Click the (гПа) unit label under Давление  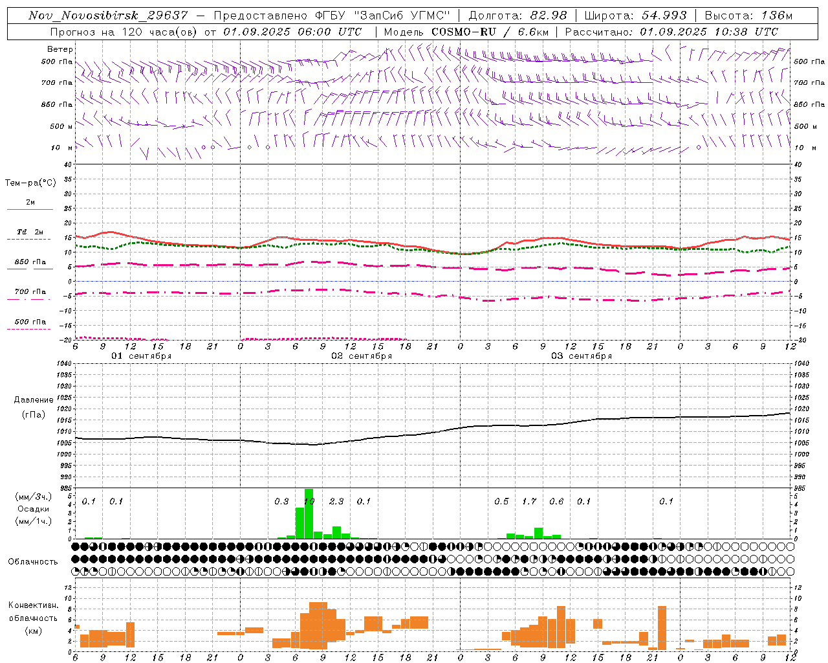pos(34,415)
